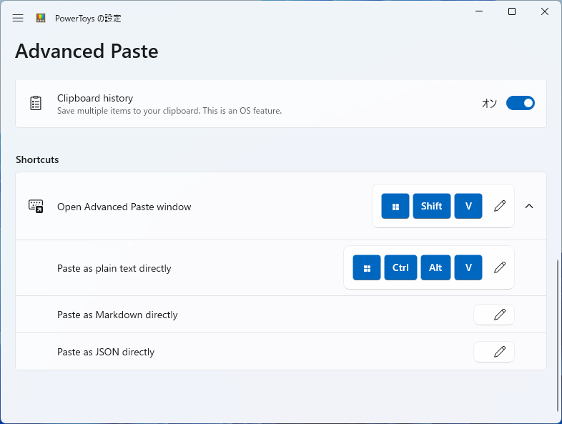The image size is (562, 424).
Task: Collapse the Open Advanced Paste window section
Action: click(x=529, y=206)
